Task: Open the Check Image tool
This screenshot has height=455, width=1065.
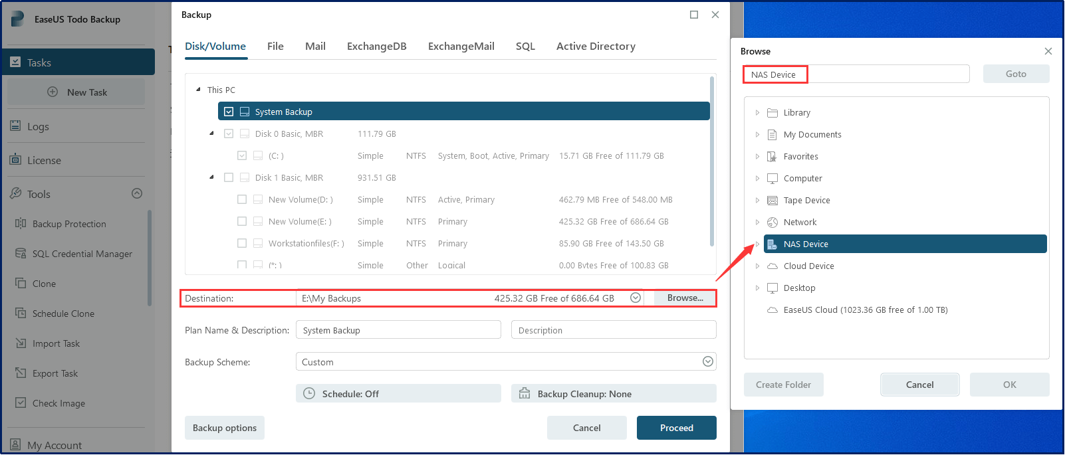Action: (59, 403)
